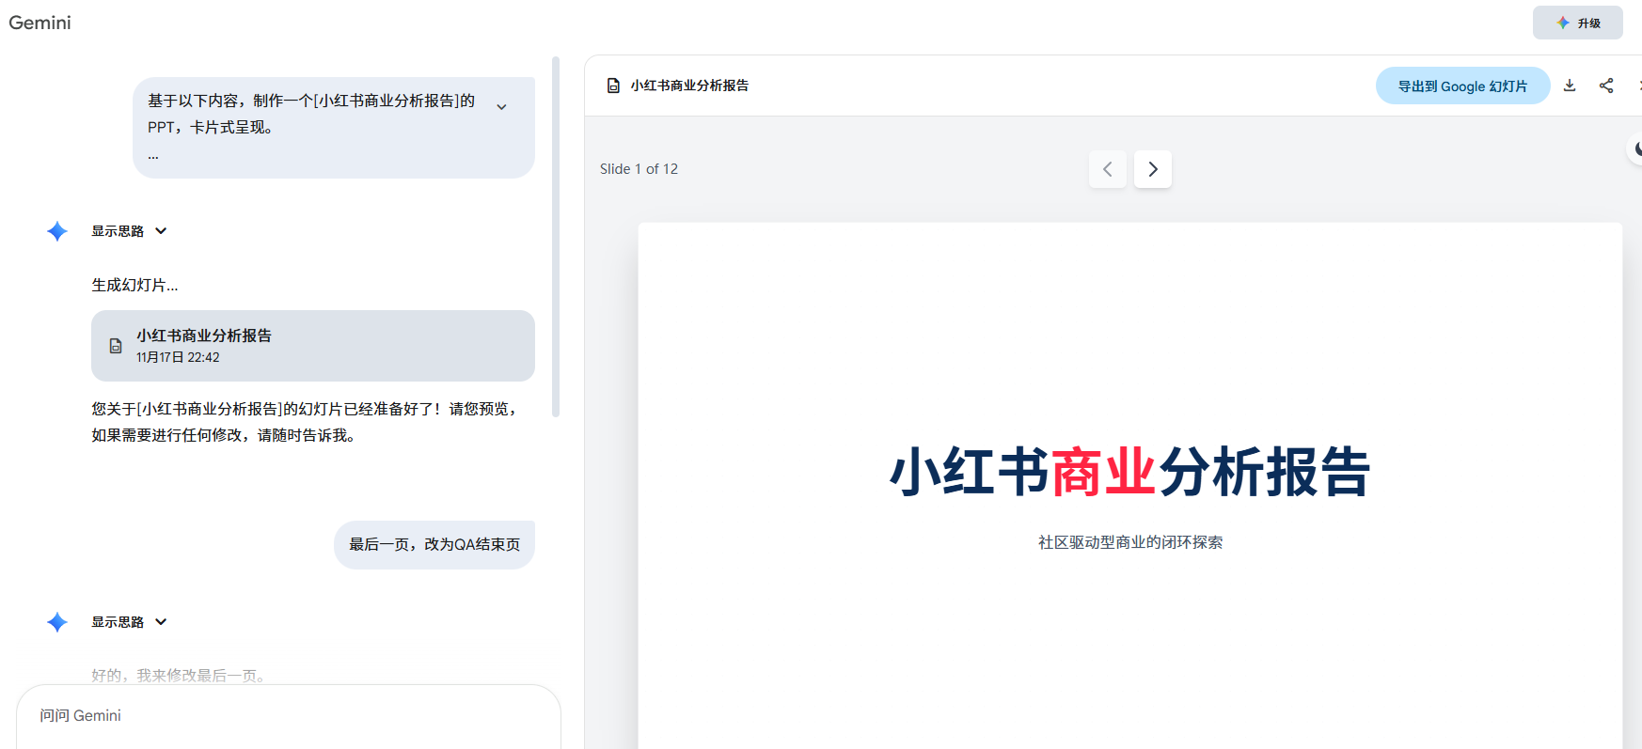This screenshot has height=749, width=1642.
Task: Click the chat panel scrollbar
Action: pyautogui.click(x=556, y=237)
